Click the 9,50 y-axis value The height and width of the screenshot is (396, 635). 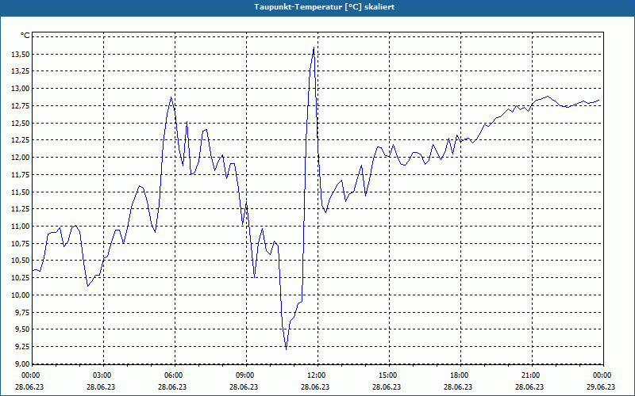pyautogui.click(x=23, y=329)
